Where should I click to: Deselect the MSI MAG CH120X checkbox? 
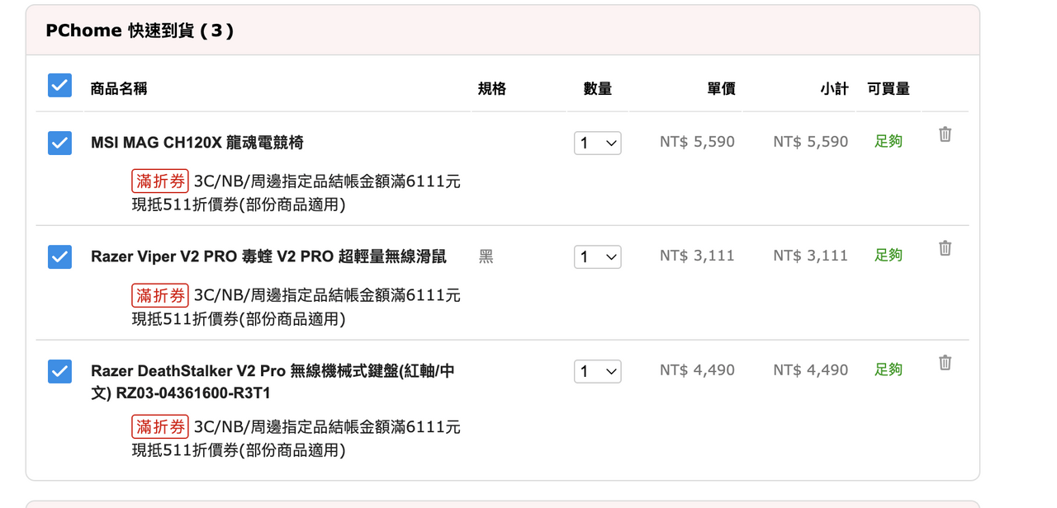(59, 143)
